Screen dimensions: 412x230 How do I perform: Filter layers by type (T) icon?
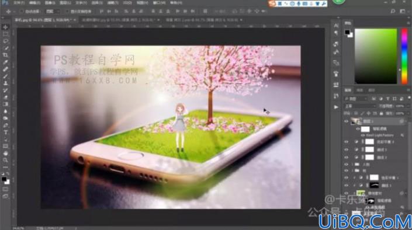387,99
